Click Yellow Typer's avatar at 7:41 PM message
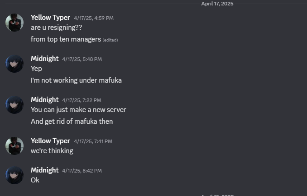307x196 pixels. click(14, 146)
